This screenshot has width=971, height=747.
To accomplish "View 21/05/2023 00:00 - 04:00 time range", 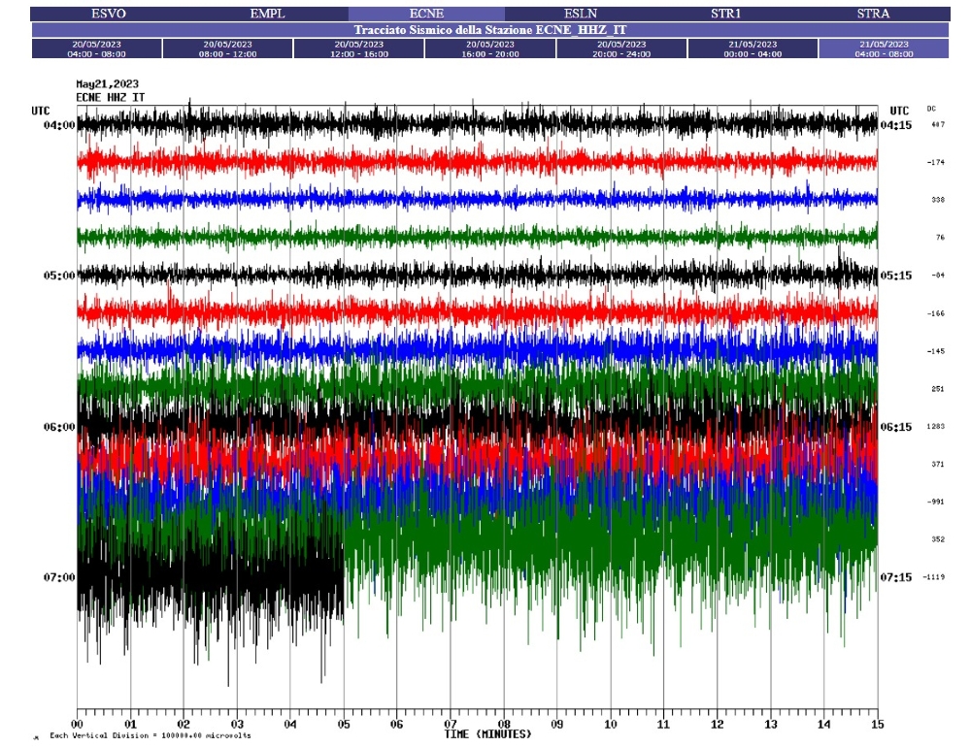I will pyautogui.click(x=753, y=49).
